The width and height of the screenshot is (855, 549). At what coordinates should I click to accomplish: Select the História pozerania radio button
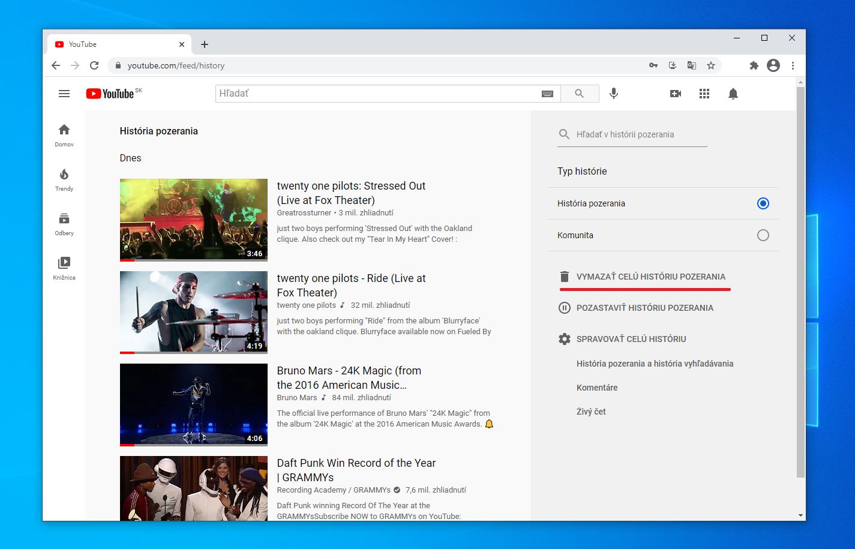coord(763,203)
